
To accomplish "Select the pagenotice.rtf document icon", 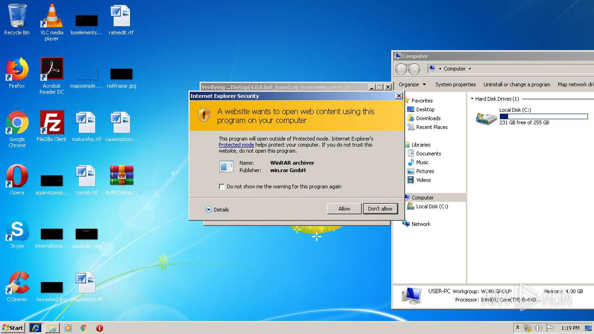I will (x=86, y=286).
